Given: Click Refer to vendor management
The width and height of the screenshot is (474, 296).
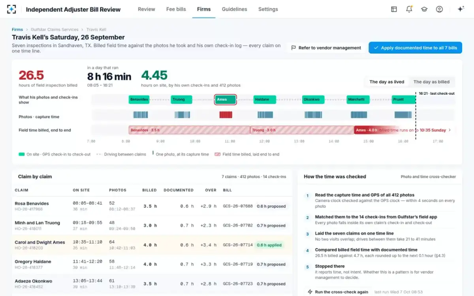Looking at the screenshot, I should 326,48.
